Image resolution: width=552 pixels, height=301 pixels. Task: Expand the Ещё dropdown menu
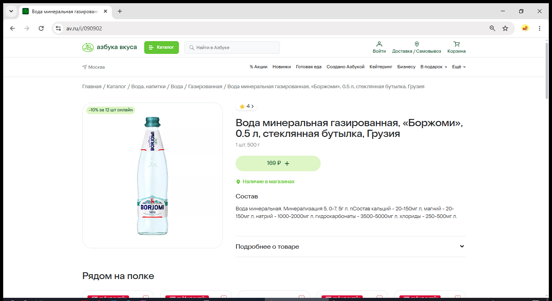459,67
